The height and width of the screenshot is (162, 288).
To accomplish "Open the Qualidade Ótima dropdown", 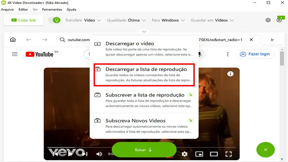I will pos(126,20).
